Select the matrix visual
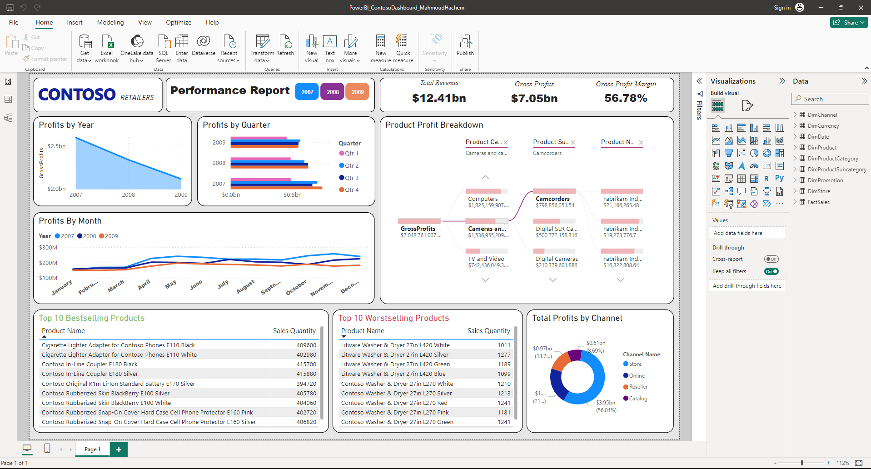 point(754,179)
